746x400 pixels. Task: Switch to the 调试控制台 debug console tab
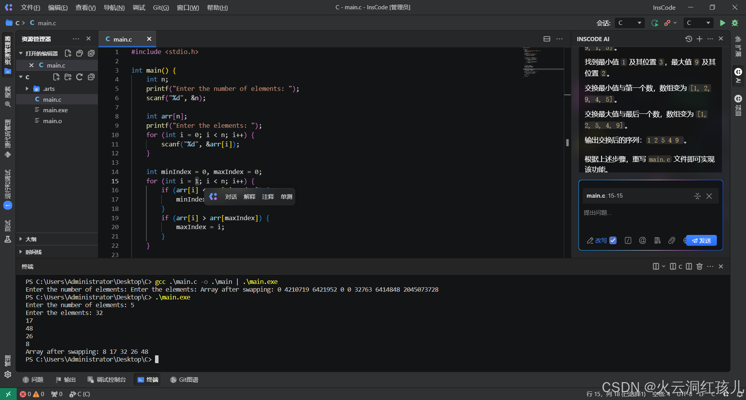pos(107,380)
